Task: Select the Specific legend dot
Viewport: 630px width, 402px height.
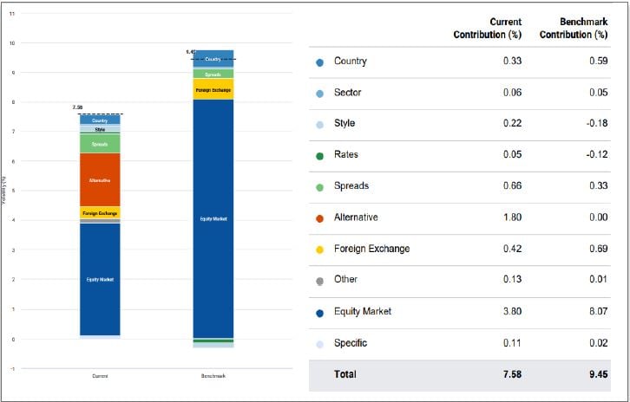Action: [320, 343]
